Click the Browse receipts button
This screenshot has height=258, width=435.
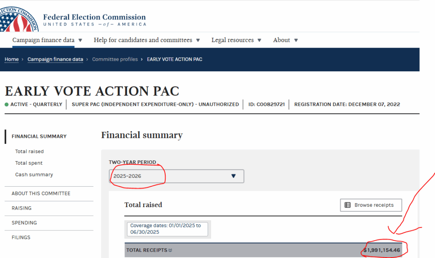click(371, 205)
